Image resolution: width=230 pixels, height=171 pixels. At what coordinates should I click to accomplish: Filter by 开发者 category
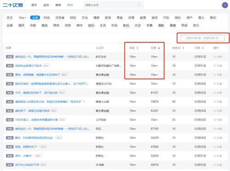60,18
